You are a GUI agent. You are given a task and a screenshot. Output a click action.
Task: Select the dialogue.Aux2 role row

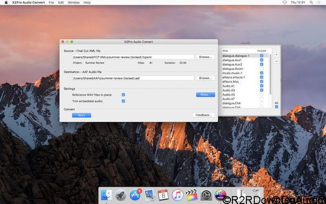[x=245, y=64]
